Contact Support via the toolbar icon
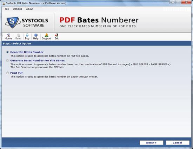This screenshot has height=149, width=193. 47,37
